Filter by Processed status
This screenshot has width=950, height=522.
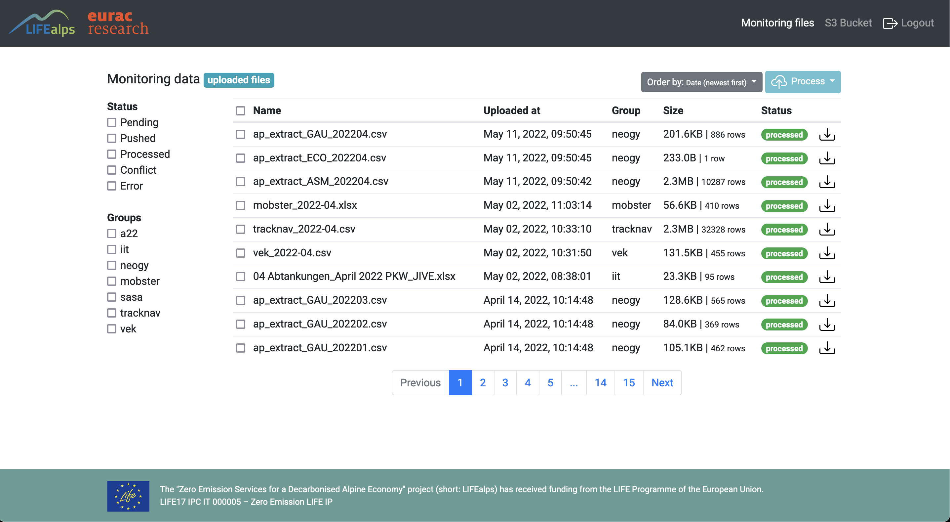[x=112, y=154]
